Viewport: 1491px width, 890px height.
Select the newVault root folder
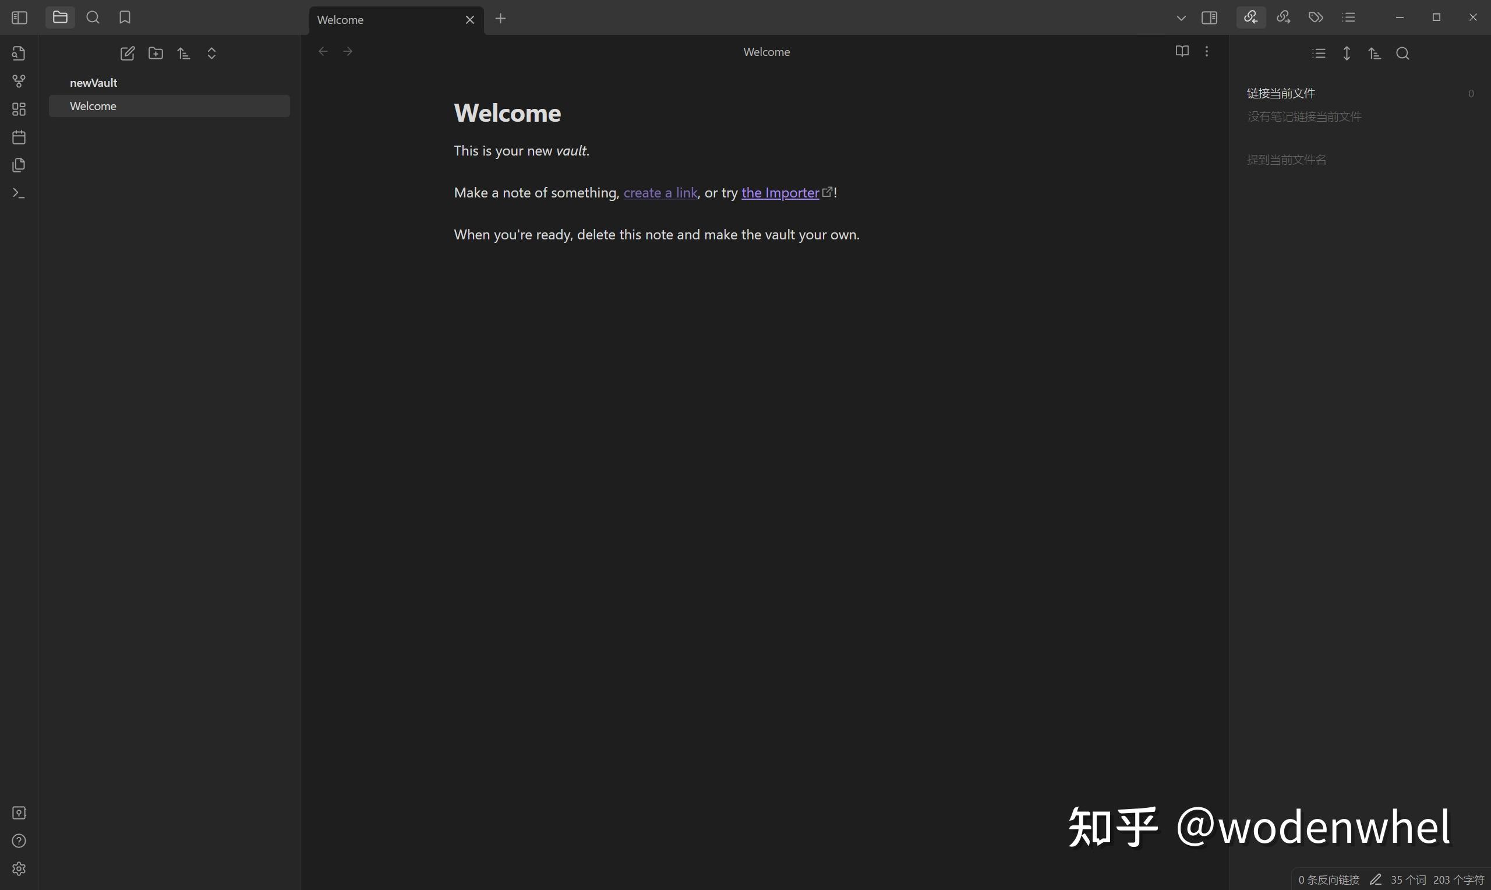(x=94, y=83)
